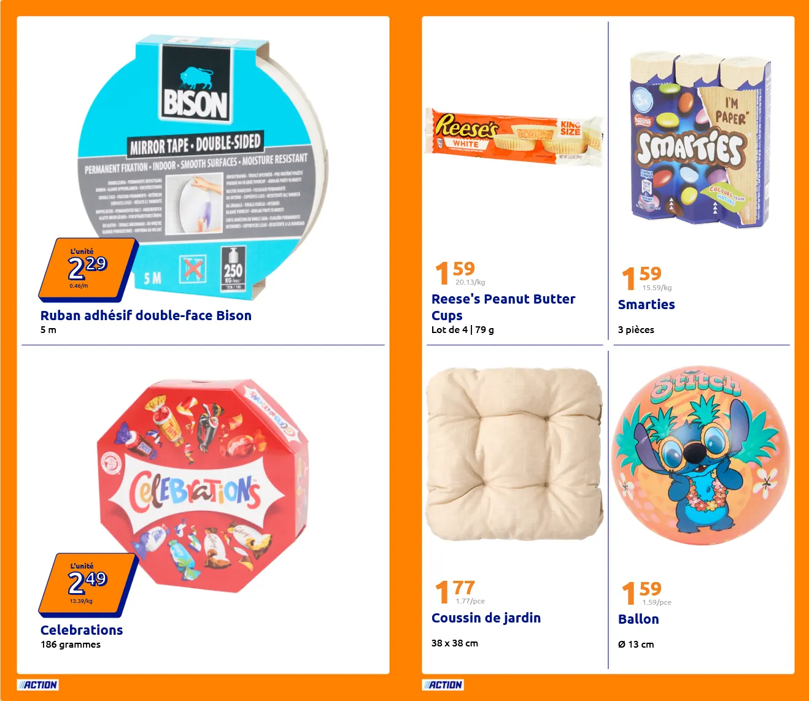Open the Celebrations product title
This screenshot has height=701, width=809.
82,630
